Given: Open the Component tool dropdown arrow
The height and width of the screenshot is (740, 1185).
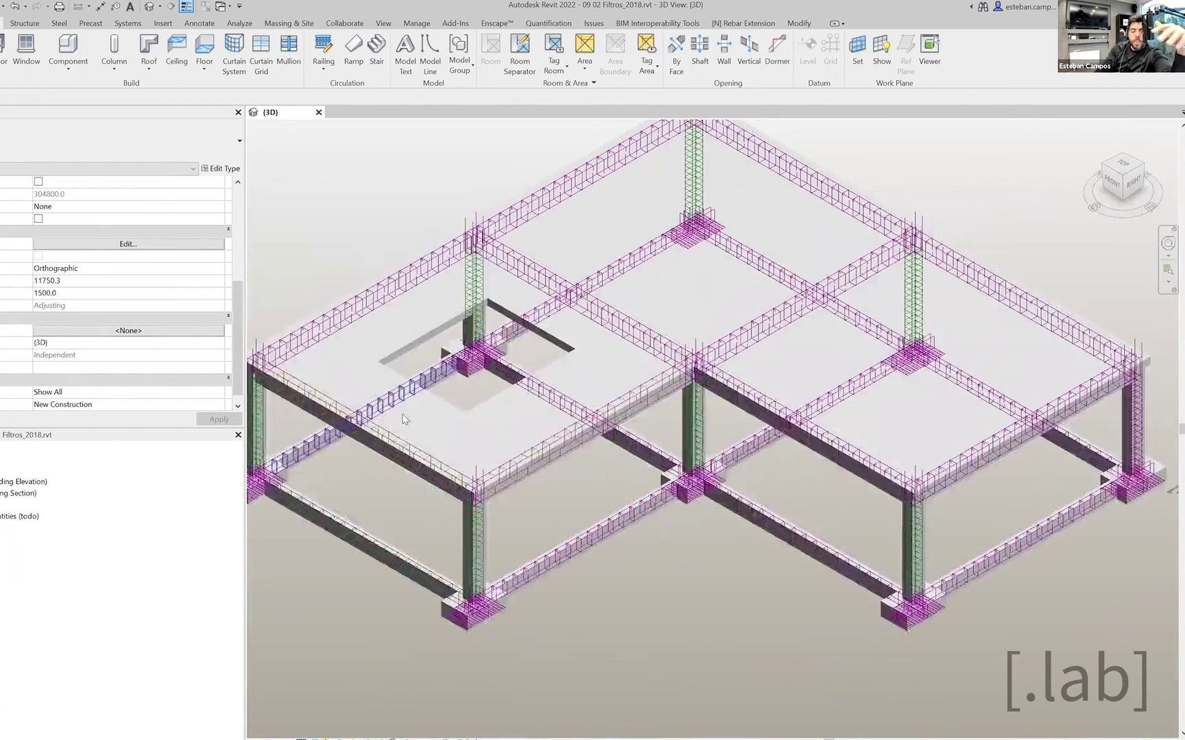Looking at the screenshot, I should point(68,70).
